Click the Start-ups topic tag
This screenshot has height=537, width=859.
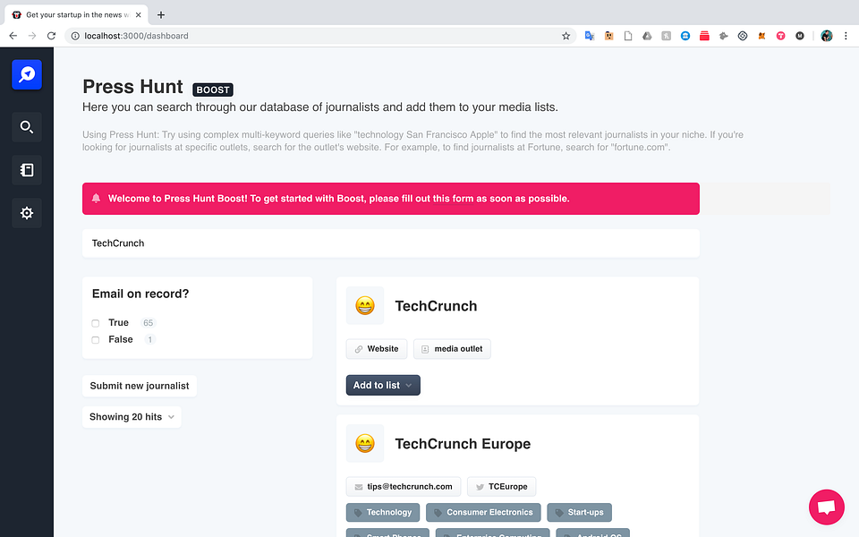tap(579, 512)
